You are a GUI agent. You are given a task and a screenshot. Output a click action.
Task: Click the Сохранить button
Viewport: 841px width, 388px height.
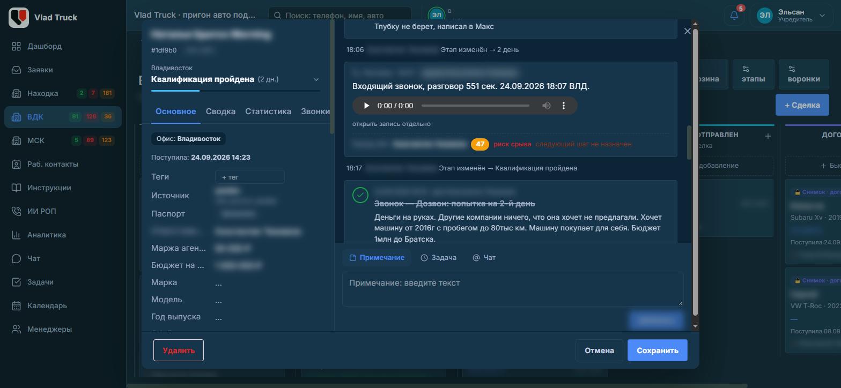(x=658, y=350)
